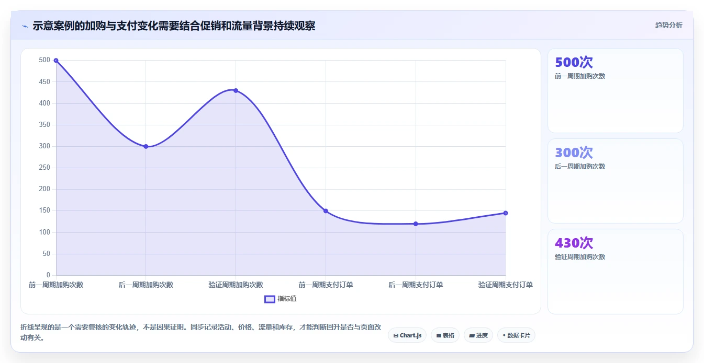Screen dimensions: 704x363
Task: Click the data point for 验证周期加购次数
Action: pyautogui.click(x=236, y=90)
